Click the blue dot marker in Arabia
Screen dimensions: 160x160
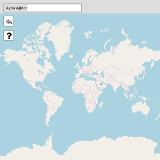tap(101, 84)
